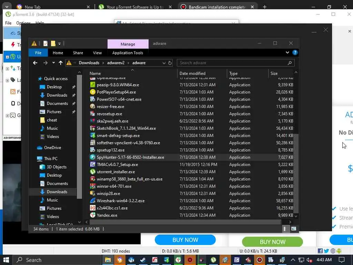Select winrar-x64-701.exe icon
The width and height of the screenshot is (353, 265).
click(x=92, y=186)
